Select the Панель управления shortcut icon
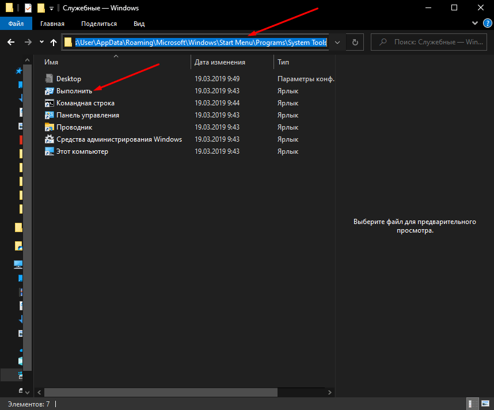Viewport: 494px width, 410px height. 49,115
